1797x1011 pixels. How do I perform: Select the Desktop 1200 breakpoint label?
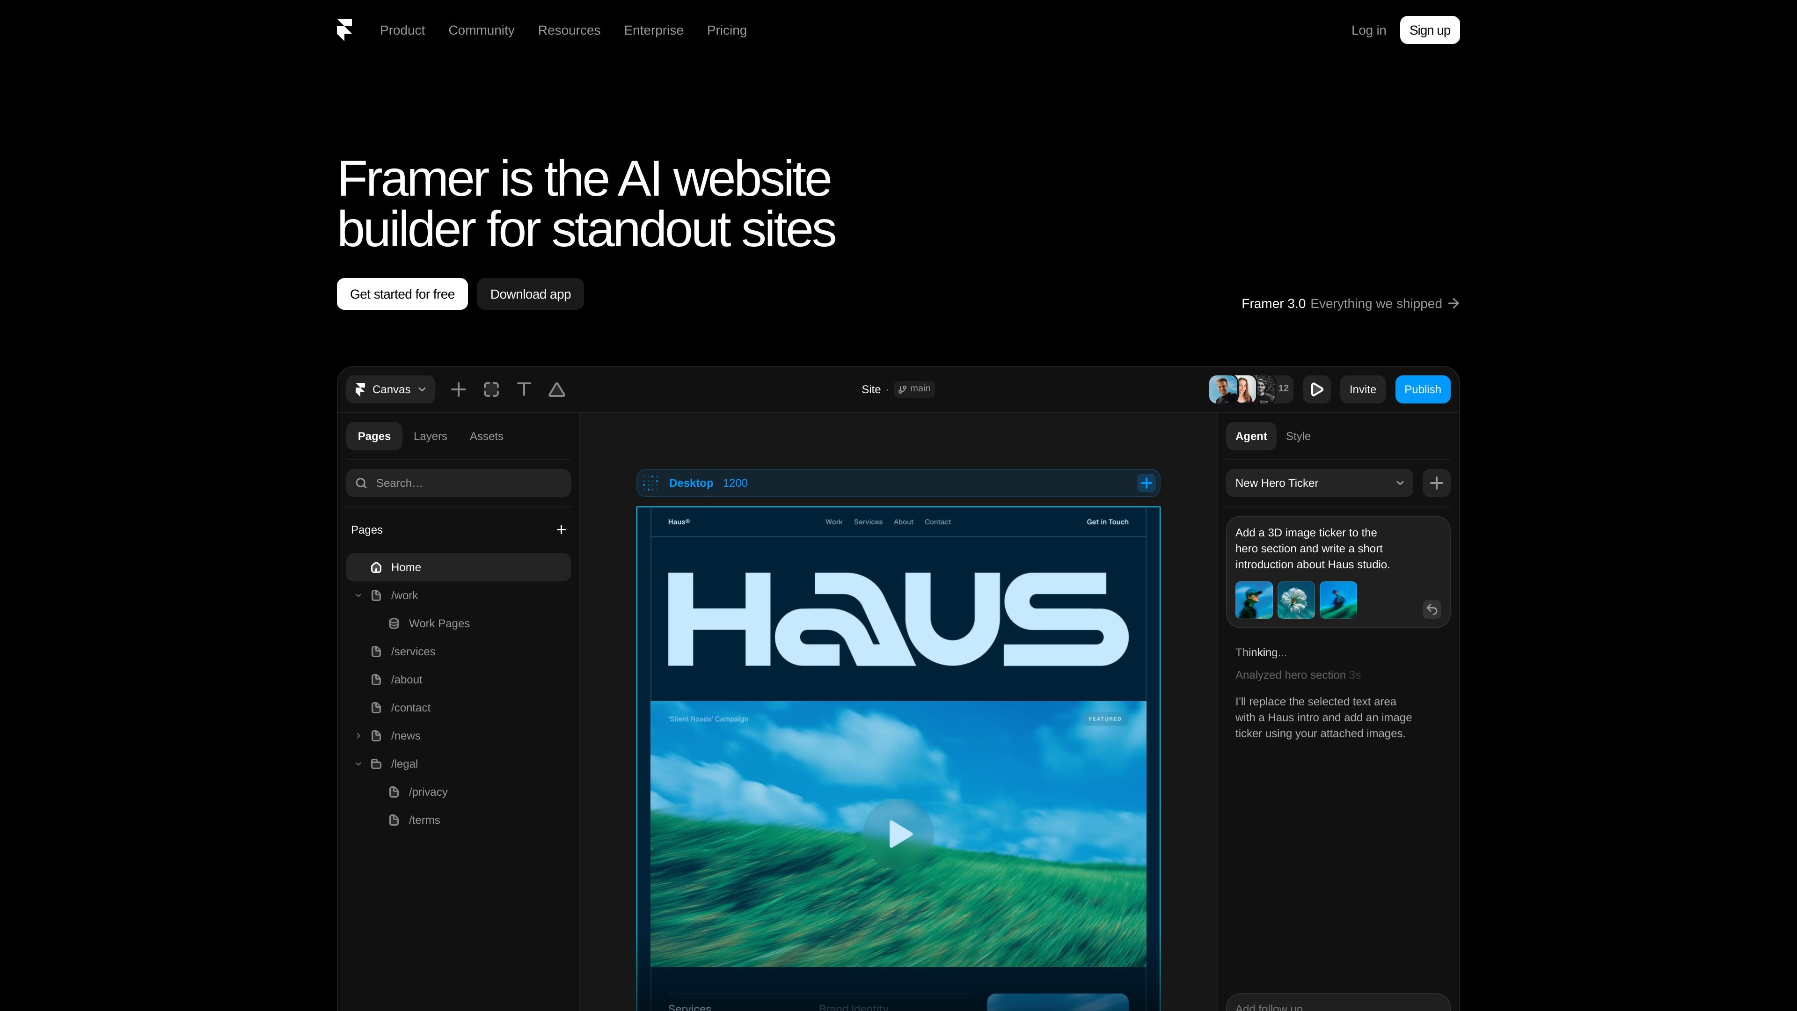tap(708, 483)
